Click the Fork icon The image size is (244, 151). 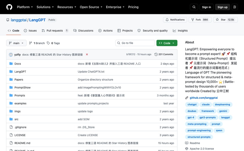[x=193, y=20]
